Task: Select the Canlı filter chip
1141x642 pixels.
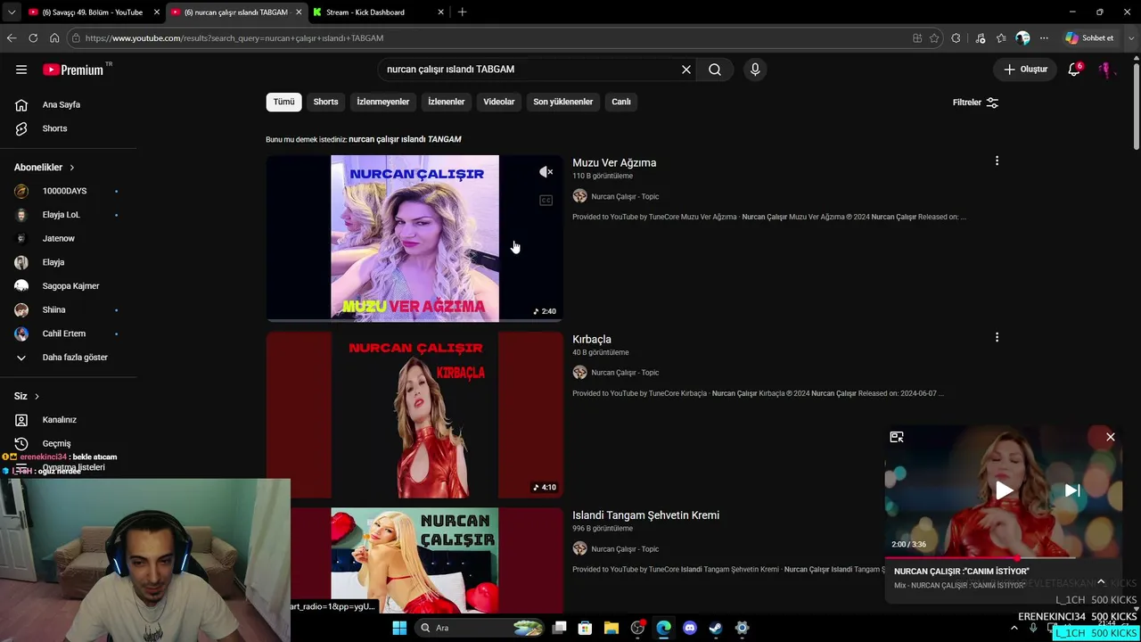Action: [621, 102]
